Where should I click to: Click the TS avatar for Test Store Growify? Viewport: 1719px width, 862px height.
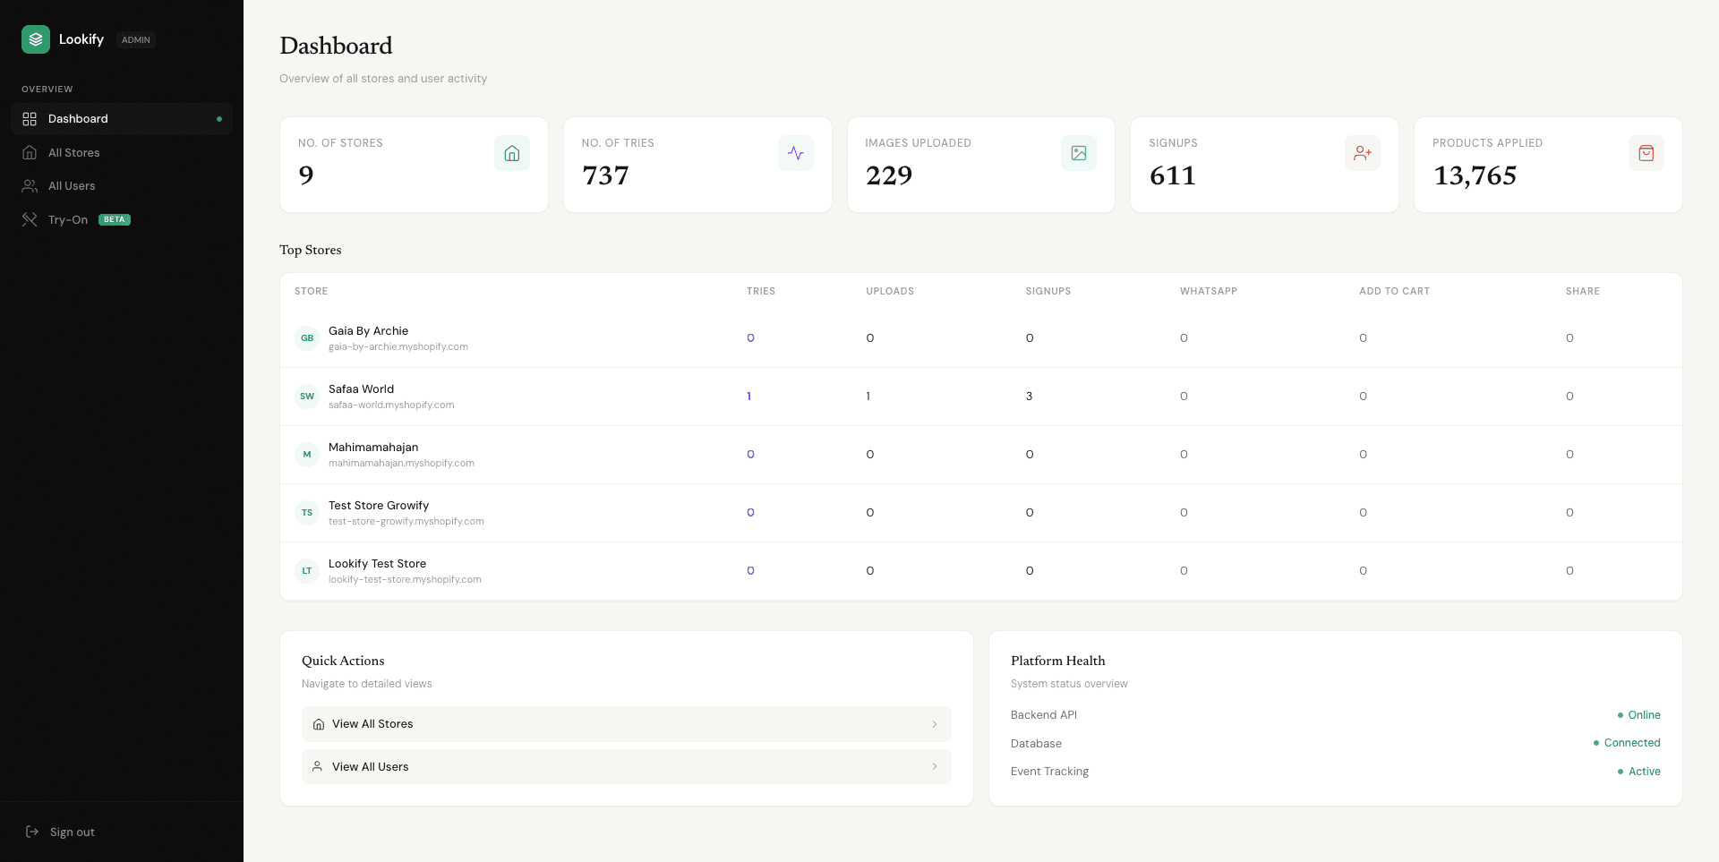[307, 513]
